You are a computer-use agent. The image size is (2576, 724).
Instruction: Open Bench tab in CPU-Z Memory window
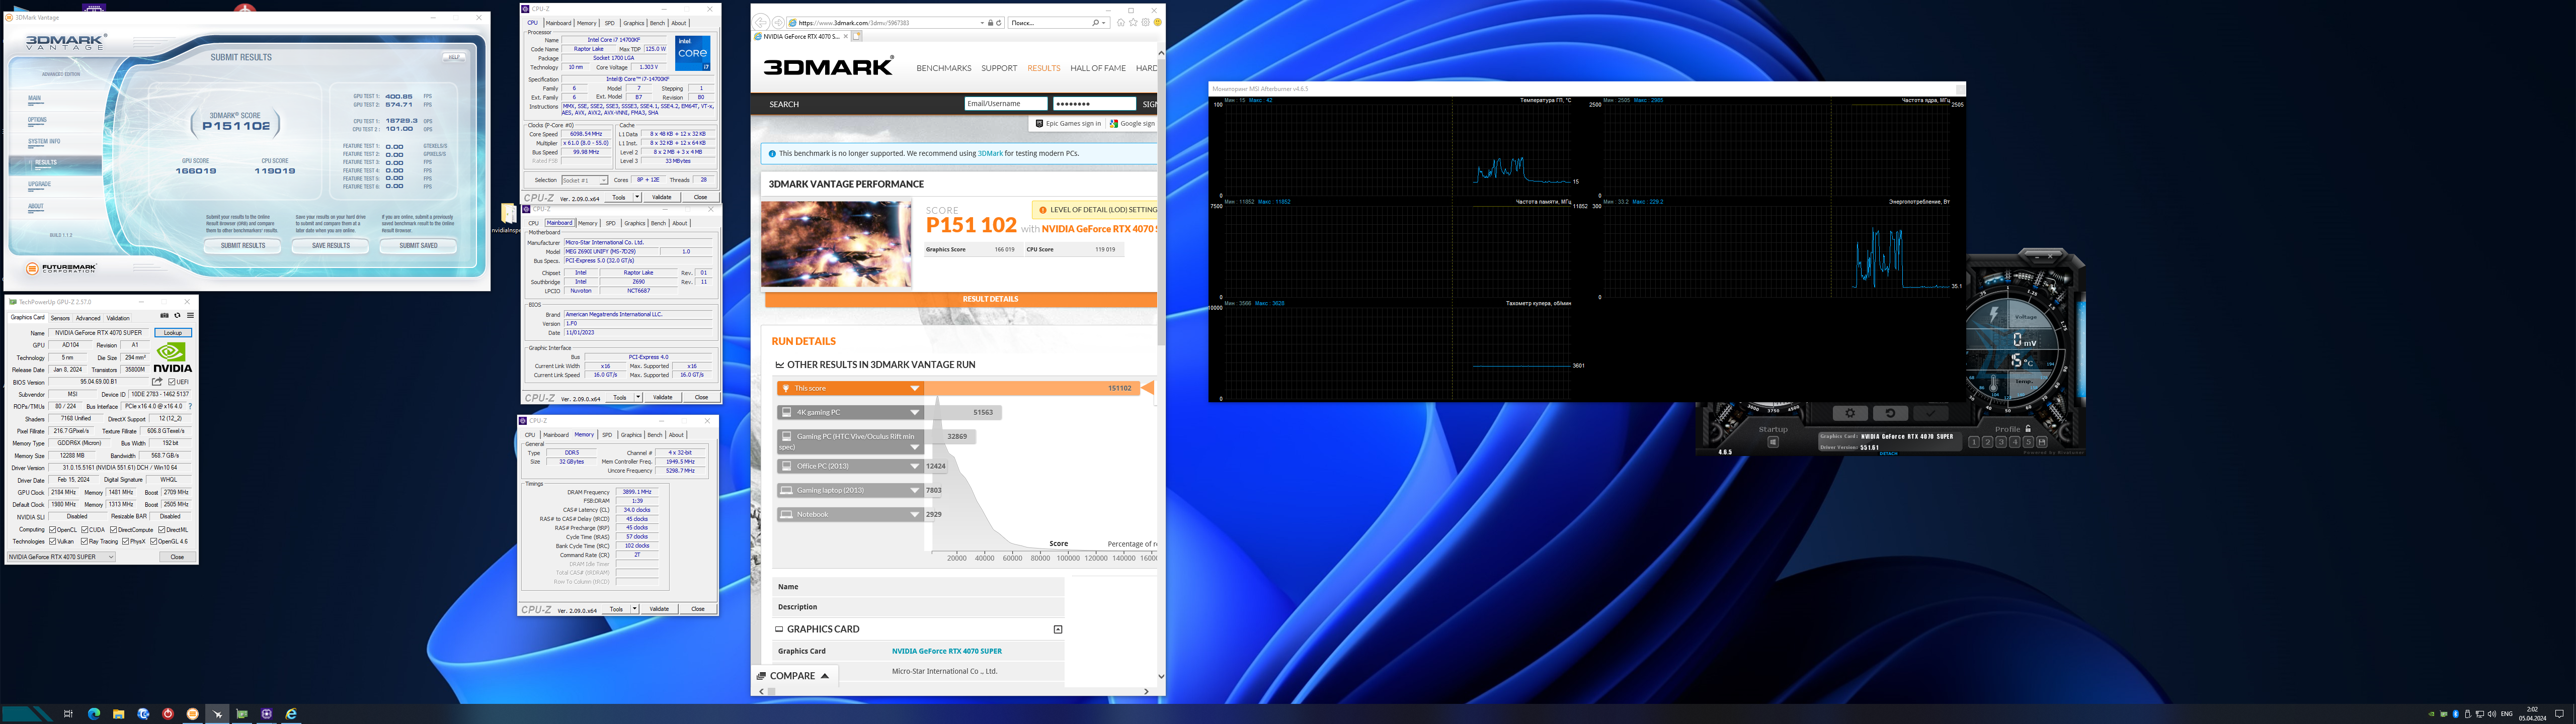click(x=655, y=435)
